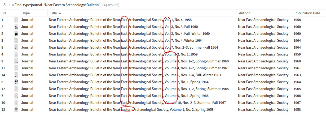The height and width of the screenshot is (115, 326).
Task: Click author cell in Volume 1, No. 2 row
Action: click(263, 109)
